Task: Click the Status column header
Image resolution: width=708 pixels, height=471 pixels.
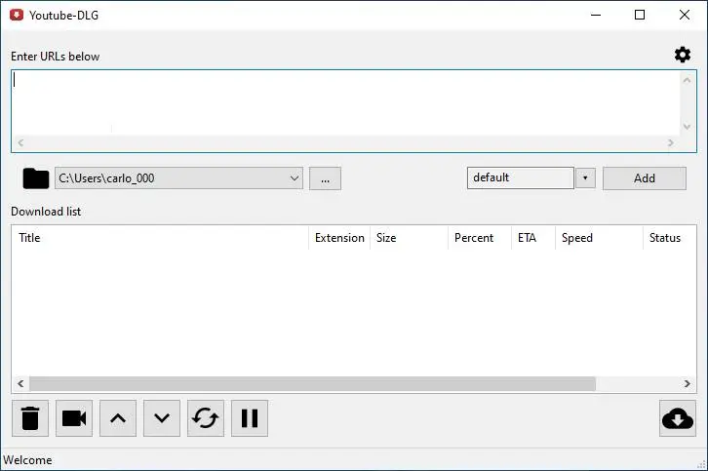Action: click(670, 238)
